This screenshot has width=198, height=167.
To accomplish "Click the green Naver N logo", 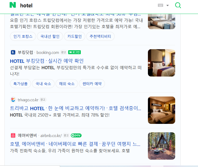I will tap(13, 5).
